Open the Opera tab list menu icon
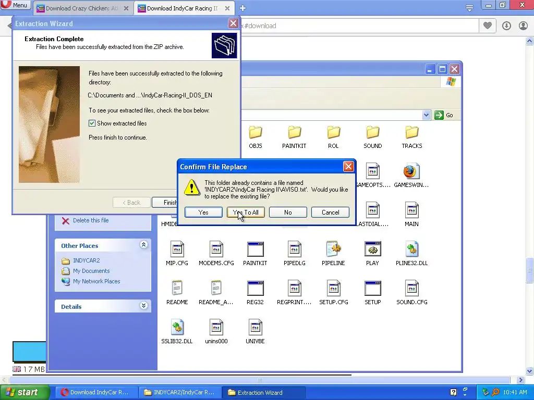This screenshot has height=400, width=534. (x=469, y=8)
